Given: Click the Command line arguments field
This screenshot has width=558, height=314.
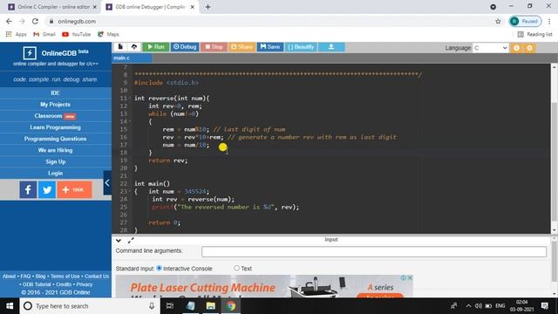Looking at the screenshot, I should tap(374, 252).
